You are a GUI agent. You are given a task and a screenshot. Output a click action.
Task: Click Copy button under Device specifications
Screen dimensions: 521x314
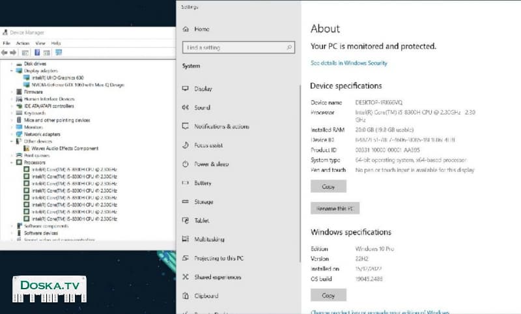point(328,186)
